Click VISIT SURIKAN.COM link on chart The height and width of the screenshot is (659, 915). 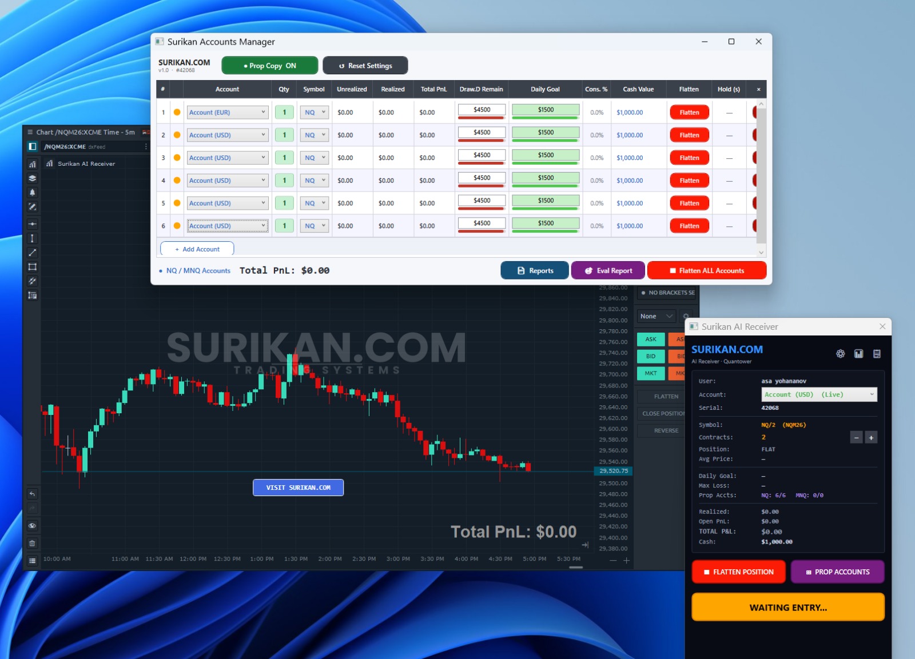[x=298, y=488]
